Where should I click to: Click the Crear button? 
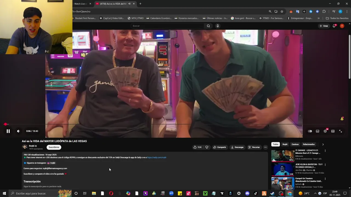click(324, 26)
